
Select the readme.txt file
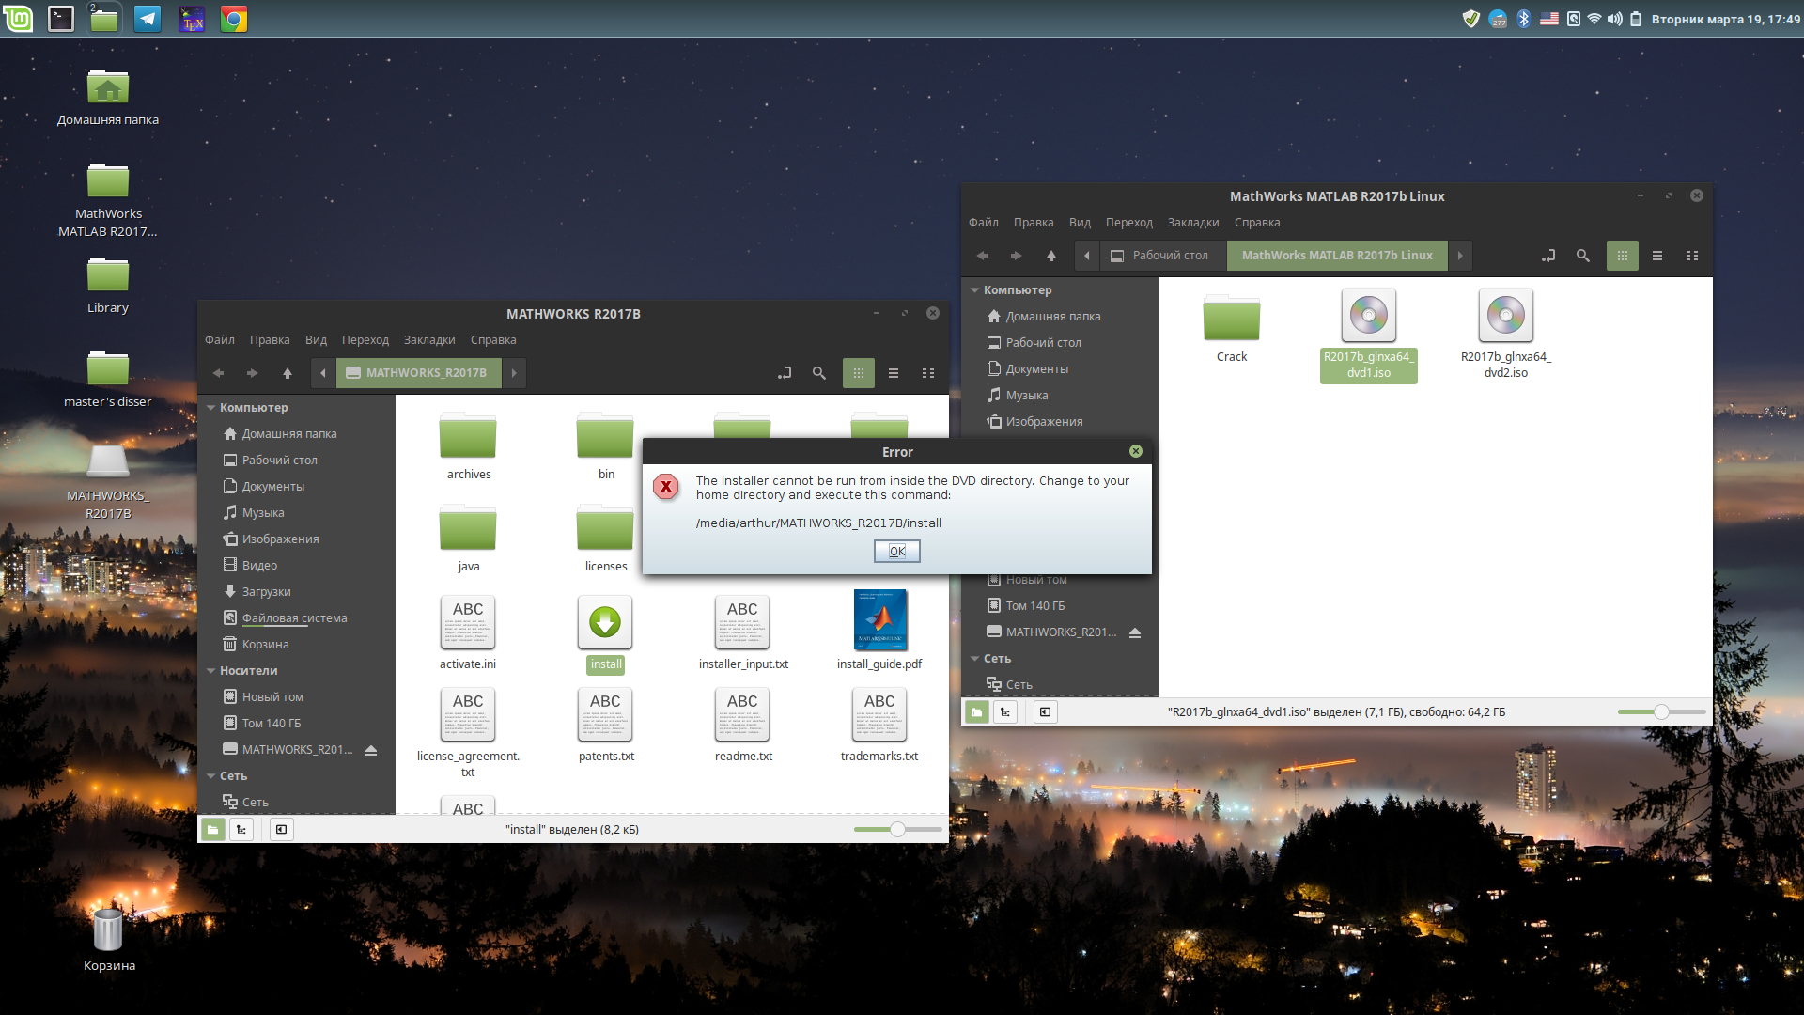point(743,724)
